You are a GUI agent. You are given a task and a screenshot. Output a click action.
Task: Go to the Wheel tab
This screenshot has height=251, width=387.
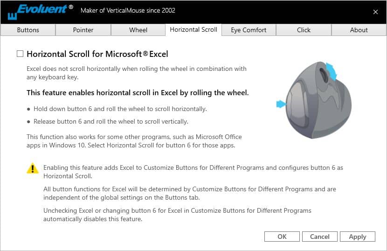click(138, 30)
